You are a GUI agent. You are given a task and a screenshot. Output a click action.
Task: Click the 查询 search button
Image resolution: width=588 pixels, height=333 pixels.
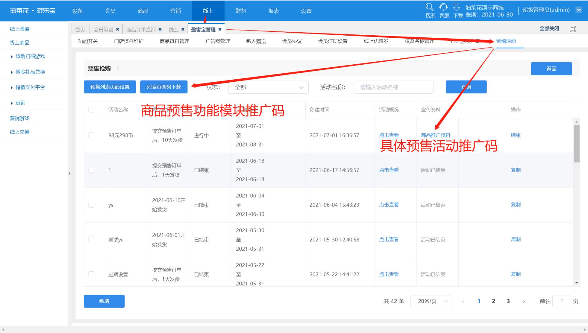pyautogui.click(x=466, y=87)
